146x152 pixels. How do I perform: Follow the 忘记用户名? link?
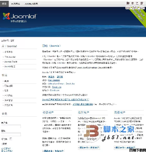[x=7, y=151]
